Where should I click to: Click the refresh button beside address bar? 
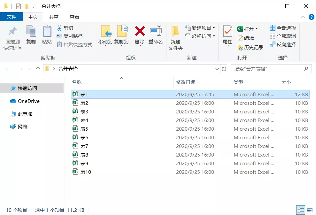224,69
